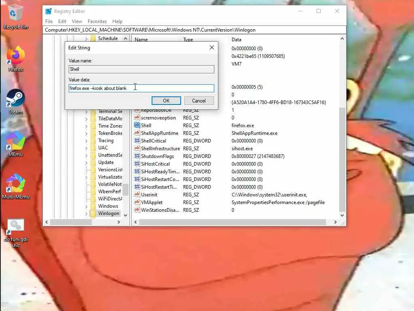This screenshot has width=414, height=311.
Task: Open the MEmu desktop shortcut
Action: tap(15, 144)
